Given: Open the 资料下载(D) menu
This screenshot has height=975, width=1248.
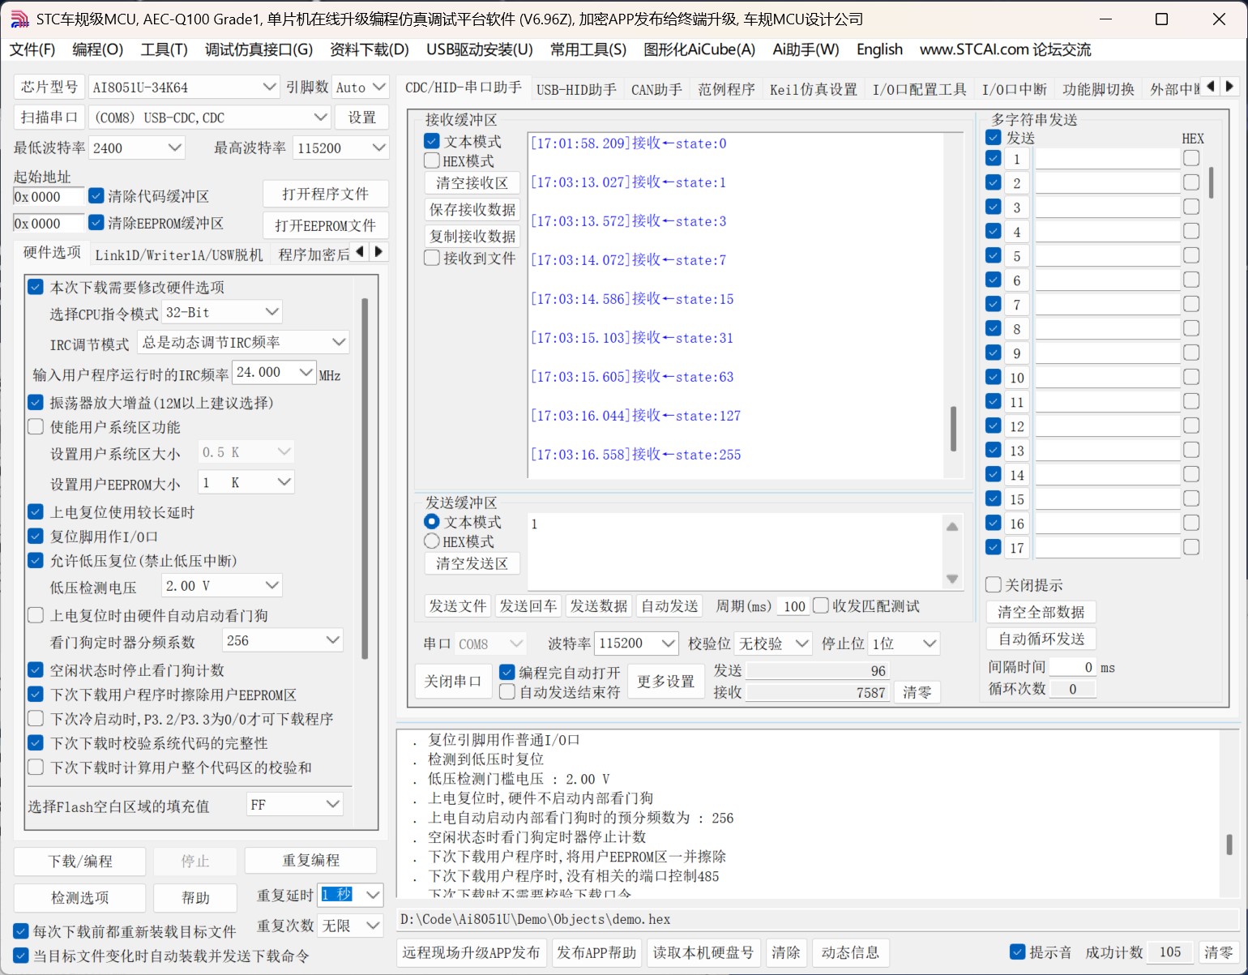Looking at the screenshot, I should click(370, 49).
